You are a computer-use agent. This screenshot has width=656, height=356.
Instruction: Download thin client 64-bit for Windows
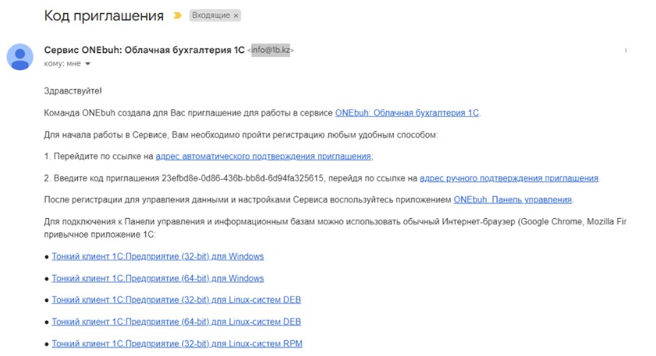(158, 278)
